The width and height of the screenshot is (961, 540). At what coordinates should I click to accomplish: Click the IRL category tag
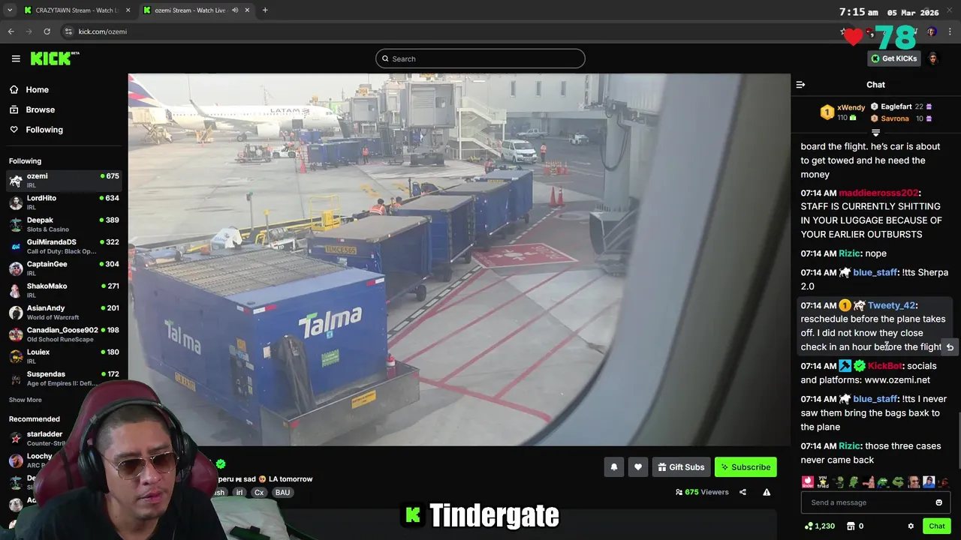(239, 493)
